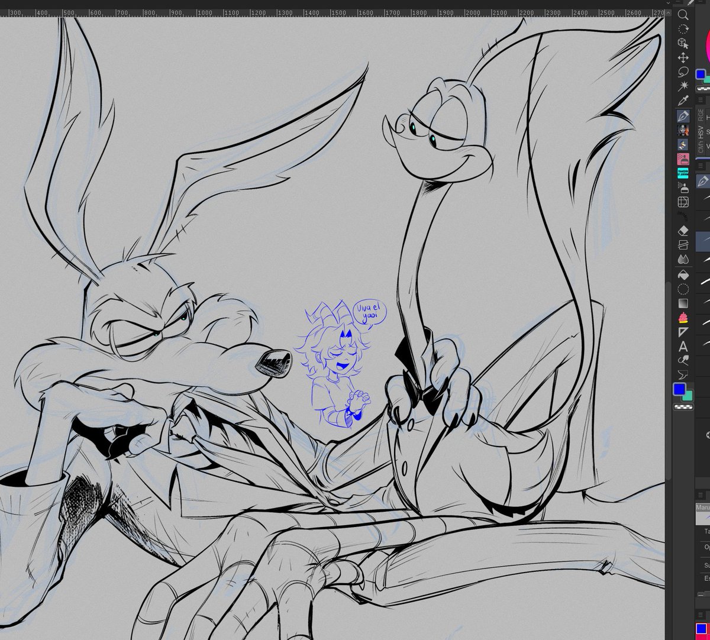
Task: Select the Auto select magic wand tool
Action: coord(683,86)
